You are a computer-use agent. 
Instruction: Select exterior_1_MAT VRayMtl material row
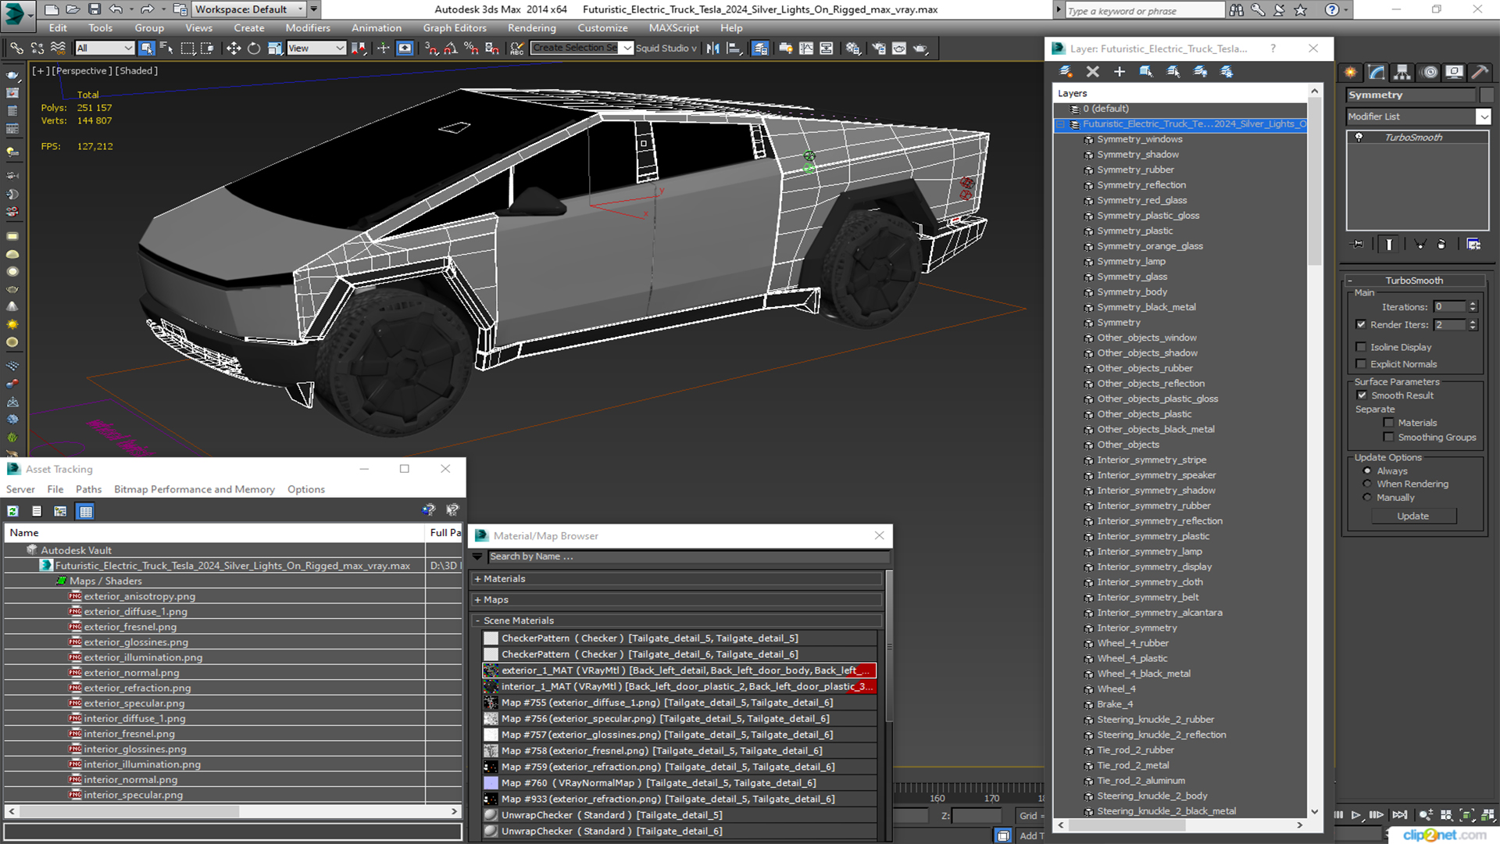coord(679,671)
